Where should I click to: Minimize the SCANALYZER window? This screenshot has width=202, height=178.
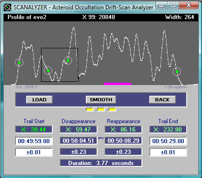[x=161, y=6]
